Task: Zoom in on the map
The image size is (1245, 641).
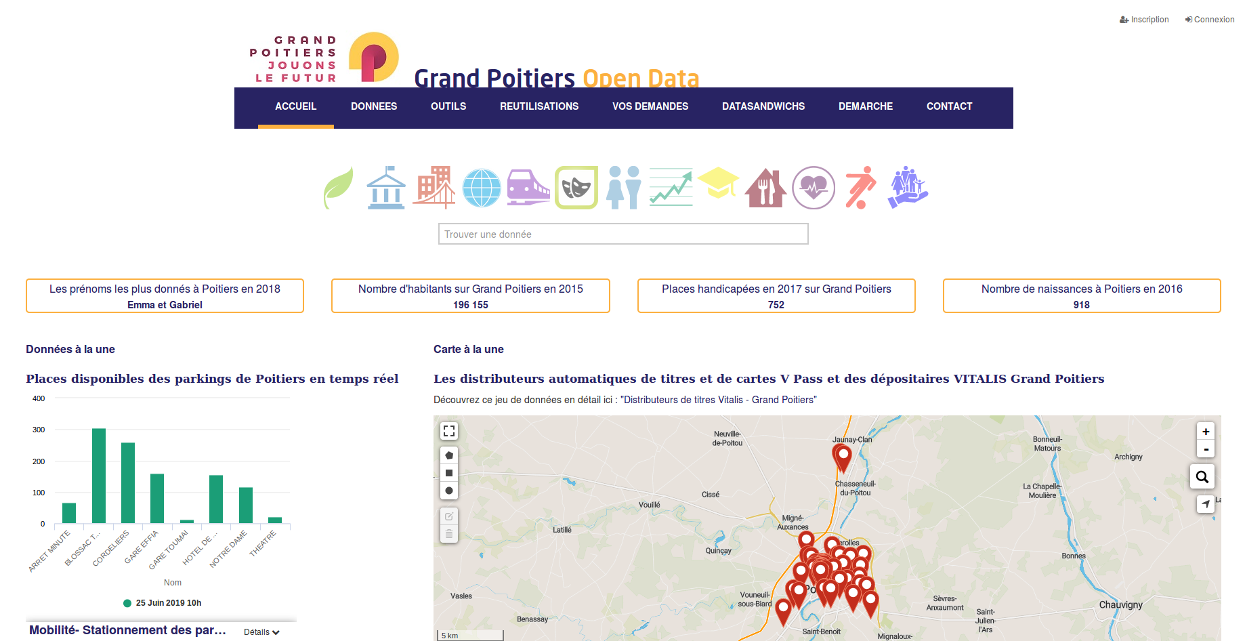Action: [1206, 432]
